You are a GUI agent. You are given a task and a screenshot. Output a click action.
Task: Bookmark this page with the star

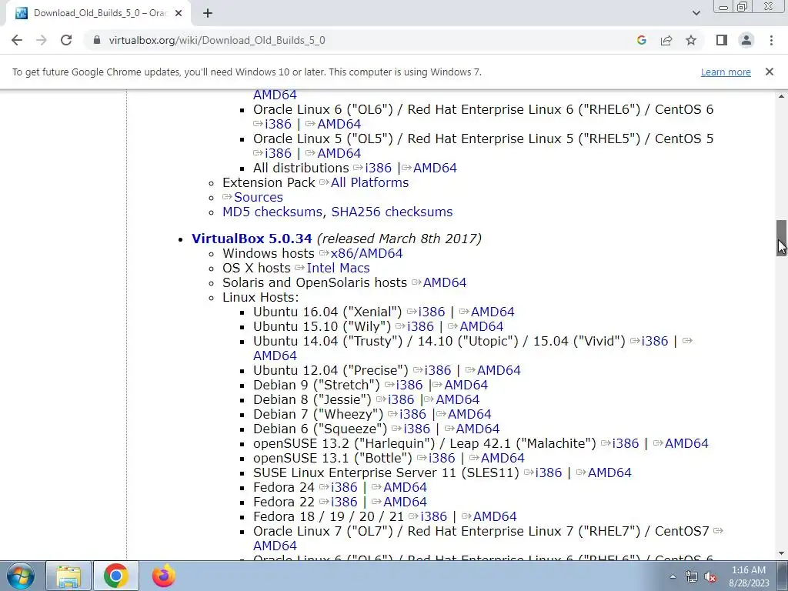pyautogui.click(x=691, y=40)
